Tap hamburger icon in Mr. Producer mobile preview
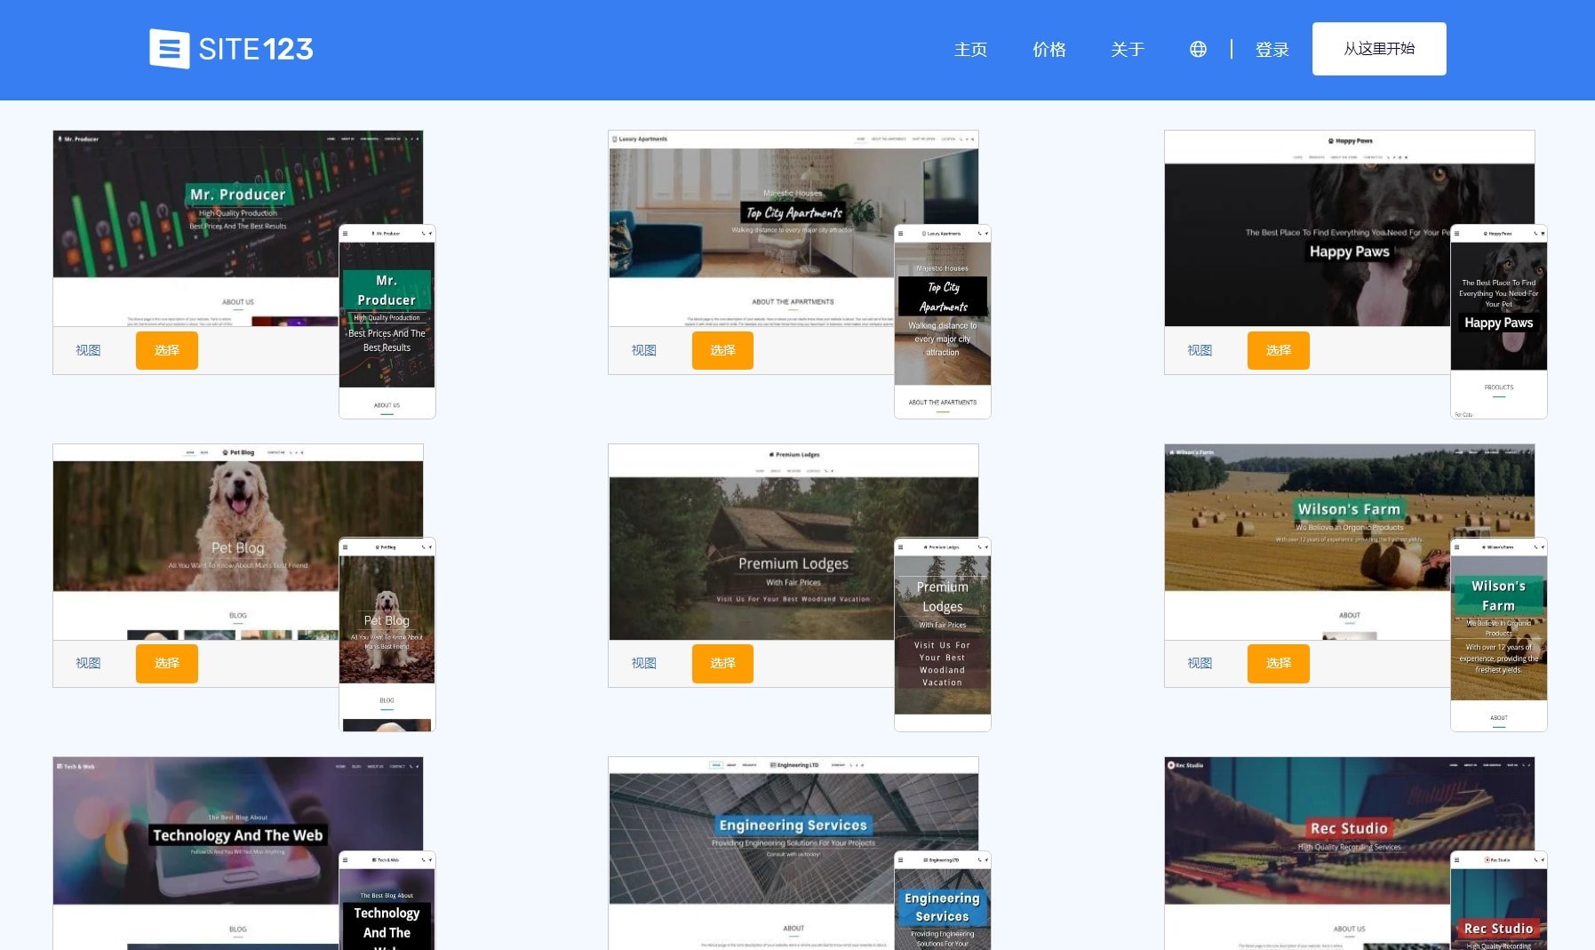 click(346, 234)
